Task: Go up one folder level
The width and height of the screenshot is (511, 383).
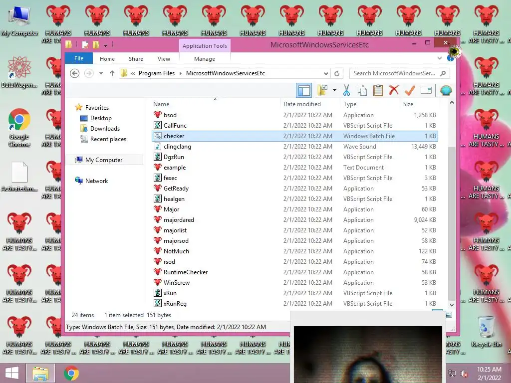Action: [112, 73]
